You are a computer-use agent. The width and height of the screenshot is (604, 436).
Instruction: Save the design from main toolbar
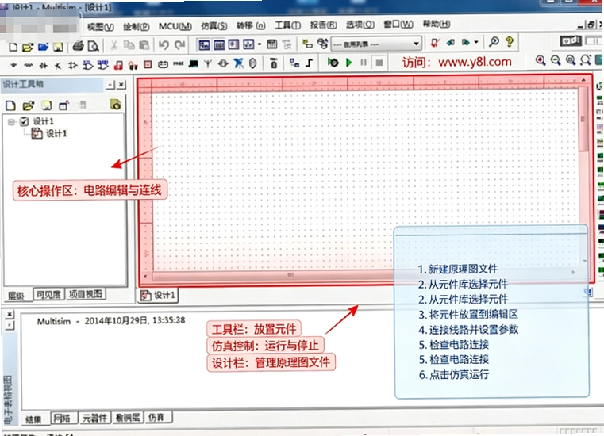58,47
